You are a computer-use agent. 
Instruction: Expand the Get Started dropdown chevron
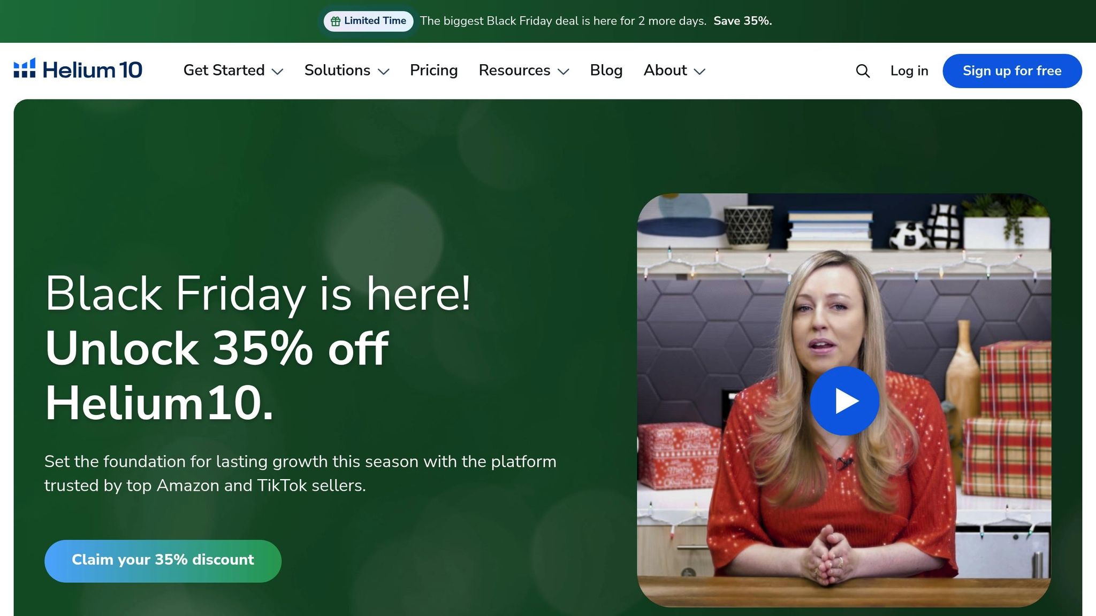coord(277,72)
